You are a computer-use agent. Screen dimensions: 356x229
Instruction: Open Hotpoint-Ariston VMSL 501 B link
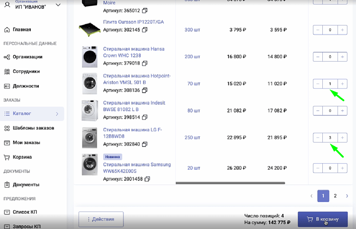(x=137, y=79)
